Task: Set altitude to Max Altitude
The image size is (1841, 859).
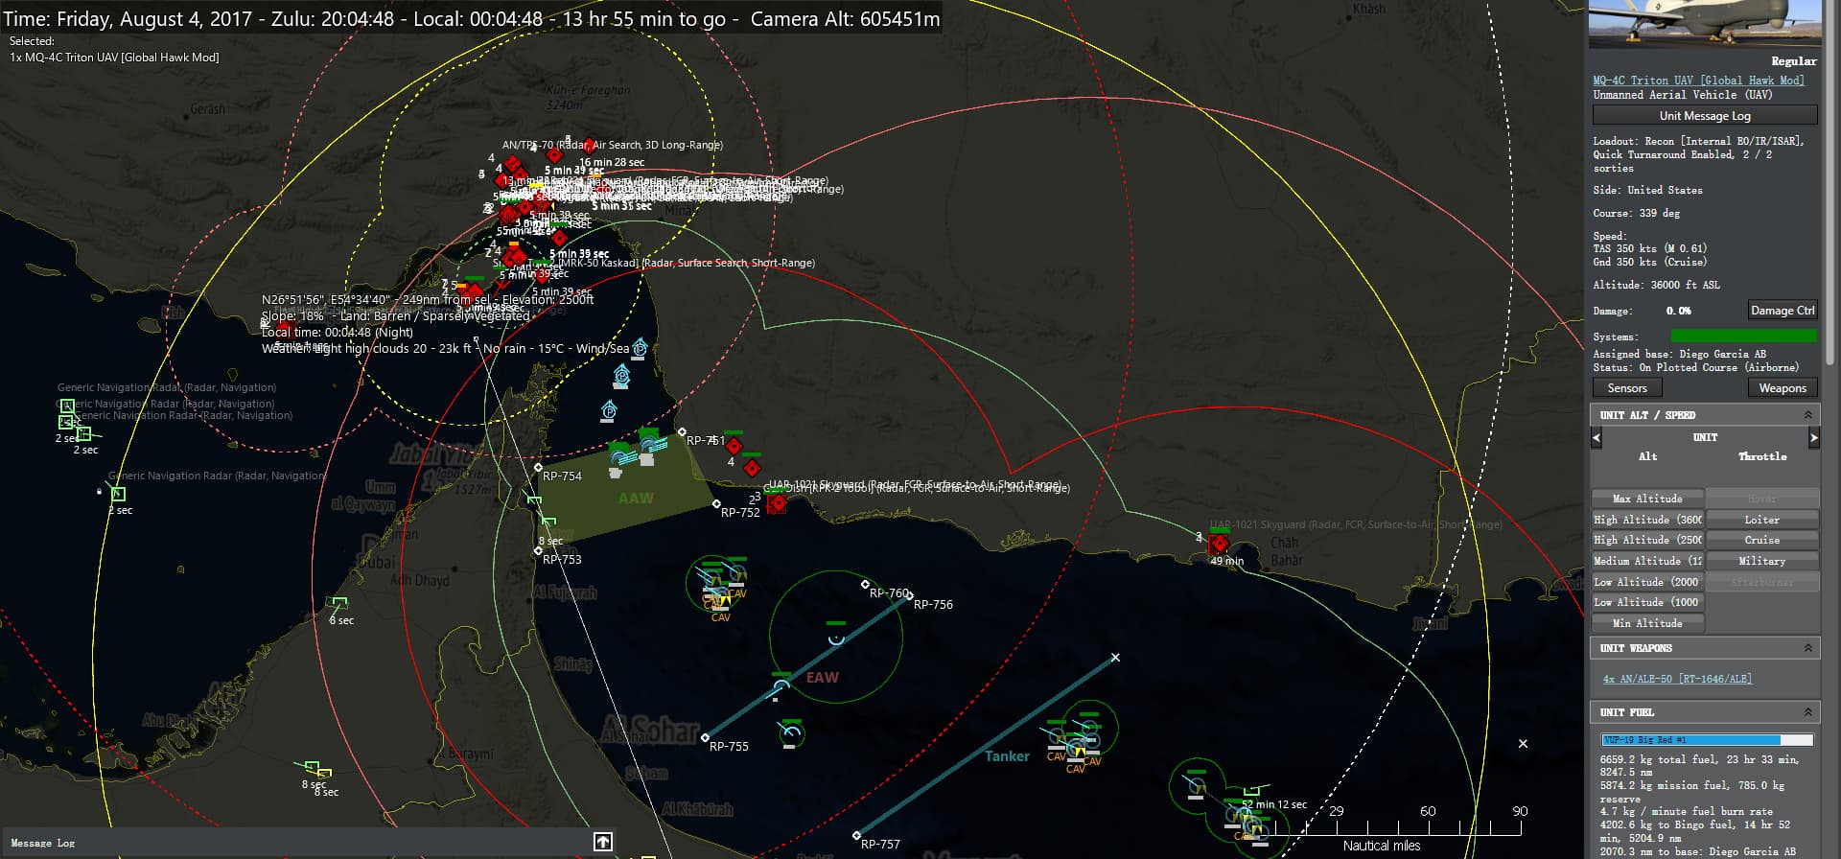Action: pos(1647,499)
